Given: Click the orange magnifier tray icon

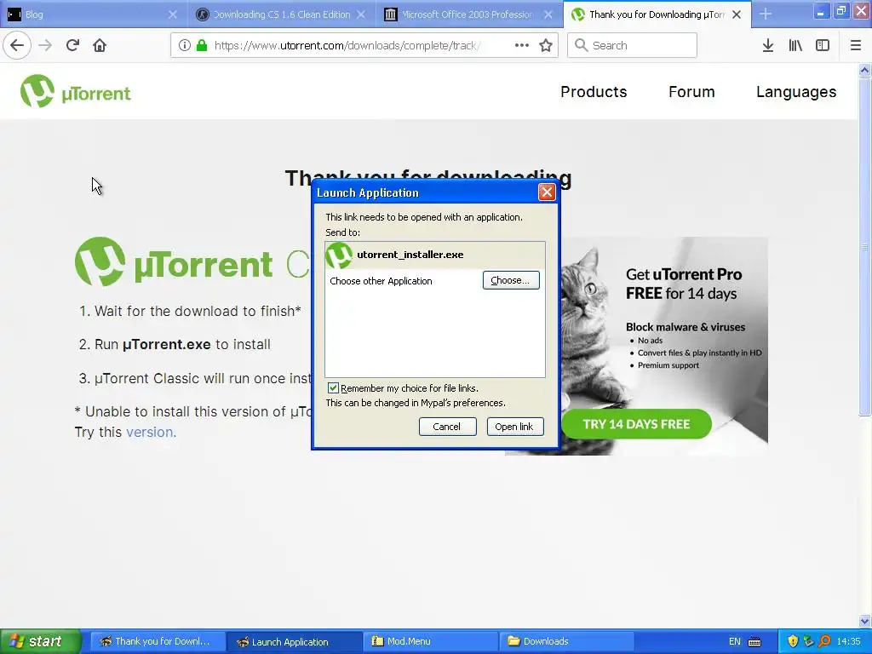Looking at the screenshot, I should pos(824,641).
